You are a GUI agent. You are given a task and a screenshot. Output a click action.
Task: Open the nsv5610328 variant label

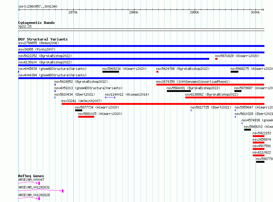(254, 114)
